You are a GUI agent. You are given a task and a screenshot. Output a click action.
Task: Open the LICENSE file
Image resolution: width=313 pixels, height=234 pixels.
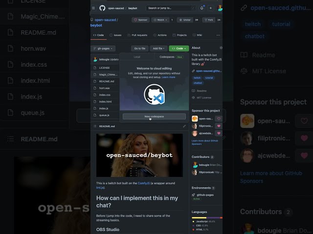point(104,68)
